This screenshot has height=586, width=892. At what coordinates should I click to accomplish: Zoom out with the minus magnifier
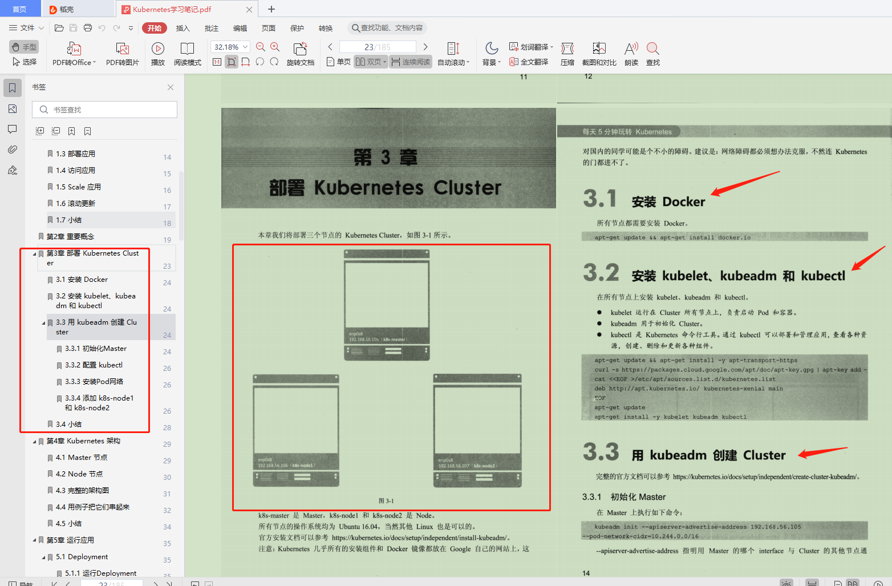click(261, 47)
